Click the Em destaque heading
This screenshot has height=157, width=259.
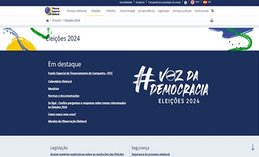pos(64,64)
